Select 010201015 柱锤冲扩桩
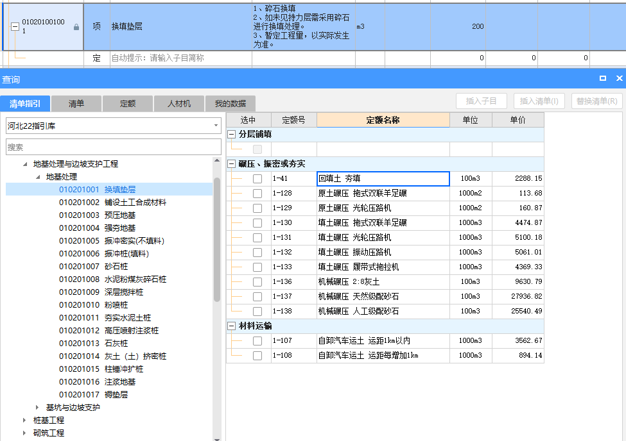 point(101,369)
